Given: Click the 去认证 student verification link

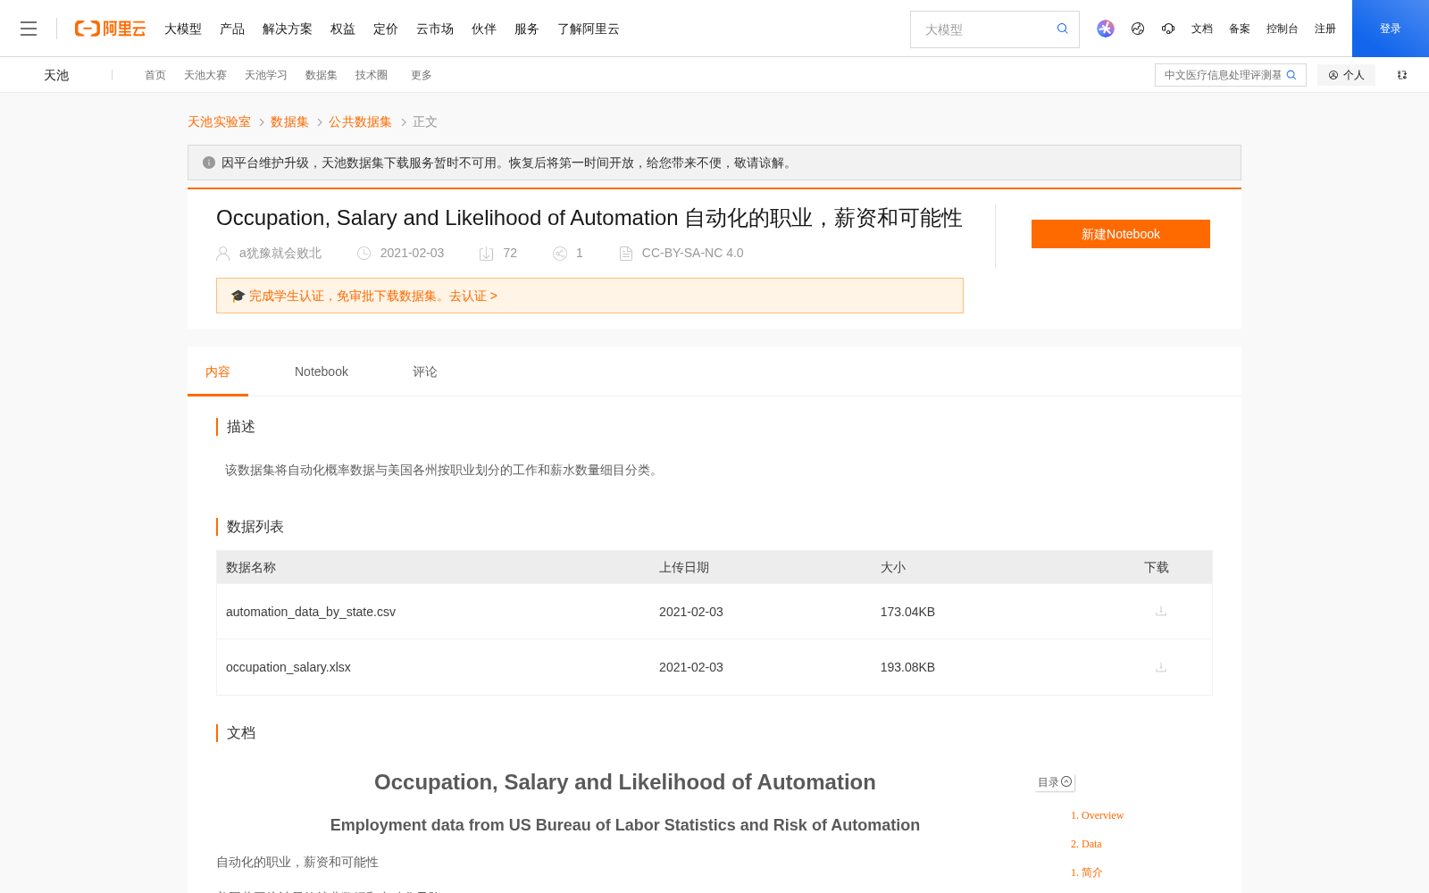Looking at the screenshot, I should point(473,296).
